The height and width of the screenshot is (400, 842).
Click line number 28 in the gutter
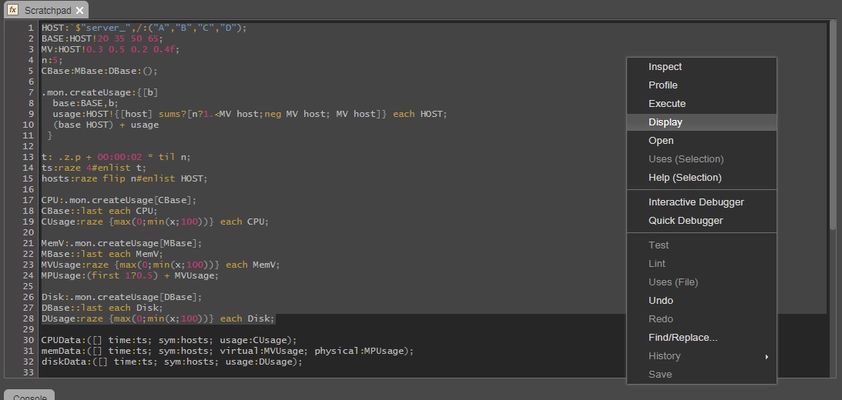coord(28,318)
